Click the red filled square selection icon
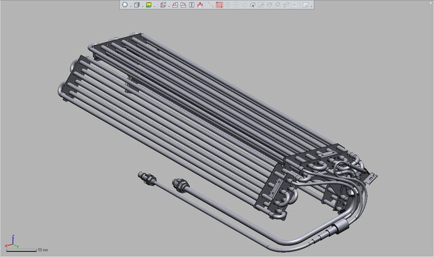434x257 pixels. coord(219,5)
